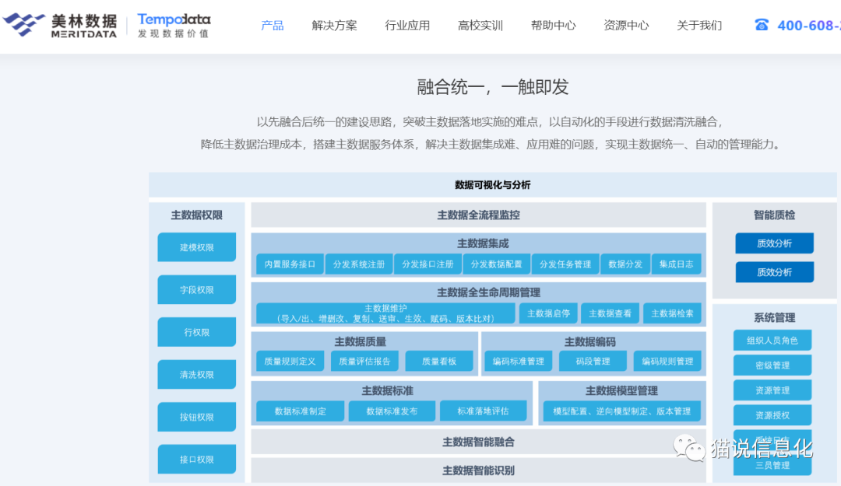Click the blue telephone icon

pos(762,25)
